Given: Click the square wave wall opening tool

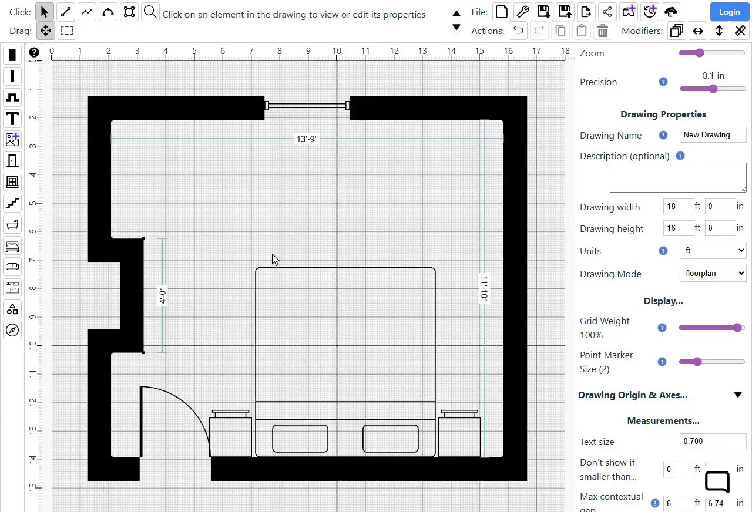Looking at the screenshot, I should tap(12, 97).
